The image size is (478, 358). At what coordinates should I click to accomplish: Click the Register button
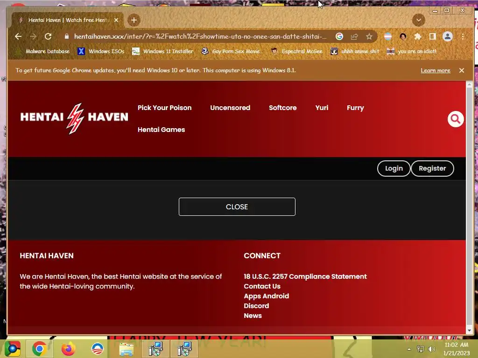pyautogui.click(x=432, y=168)
